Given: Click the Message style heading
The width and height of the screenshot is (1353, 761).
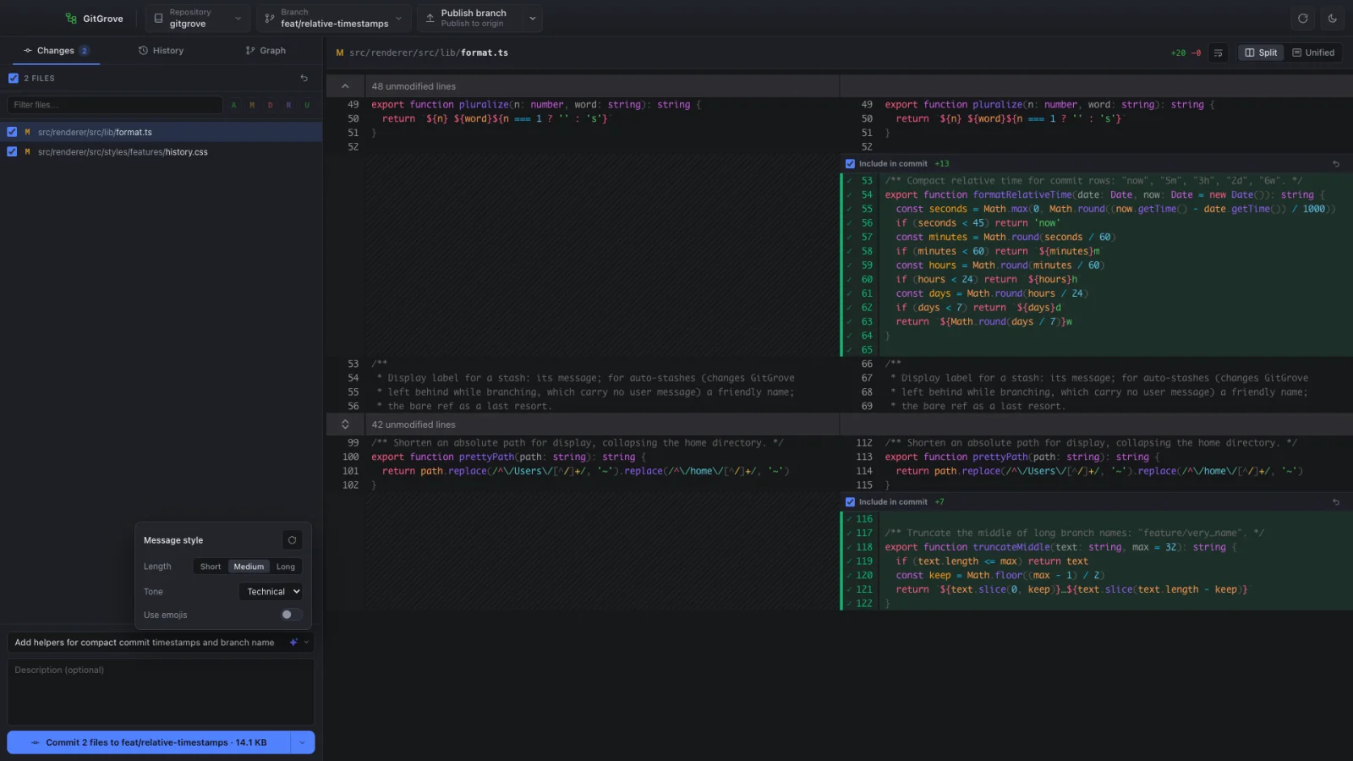Looking at the screenshot, I should coord(173,540).
